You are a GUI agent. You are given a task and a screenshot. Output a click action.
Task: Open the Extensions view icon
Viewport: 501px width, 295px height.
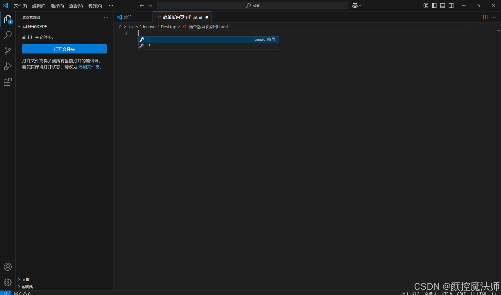(x=8, y=82)
